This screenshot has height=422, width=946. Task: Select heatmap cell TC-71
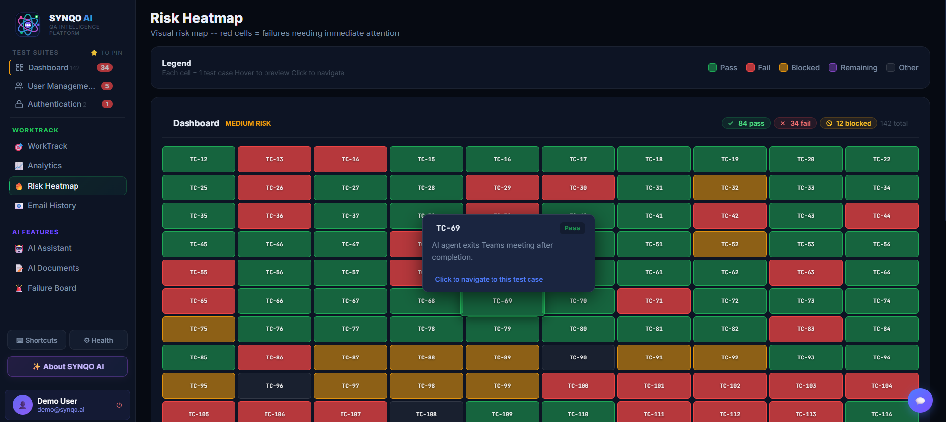[x=654, y=301]
